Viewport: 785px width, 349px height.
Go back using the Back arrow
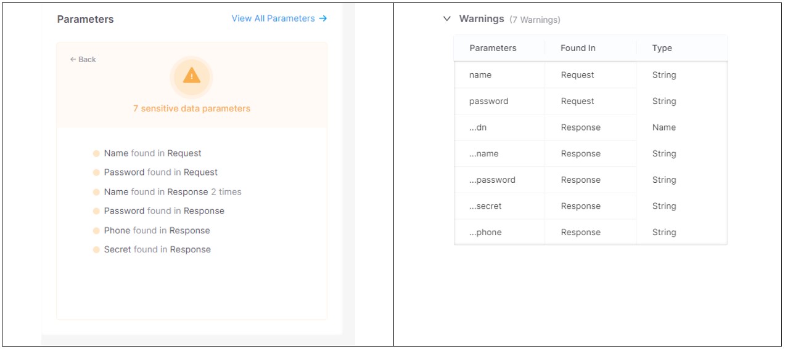pyautogui.click(x=83, y=60)
